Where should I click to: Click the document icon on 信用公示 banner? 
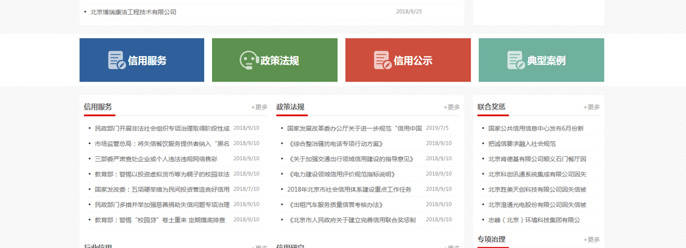[382, 60]
